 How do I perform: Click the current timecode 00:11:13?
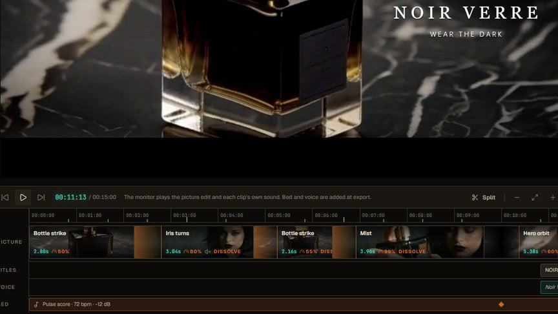[x=70, y=197]
